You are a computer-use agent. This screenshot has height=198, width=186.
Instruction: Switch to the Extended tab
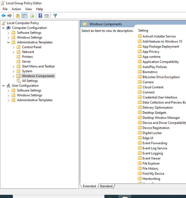coord(89,186)
